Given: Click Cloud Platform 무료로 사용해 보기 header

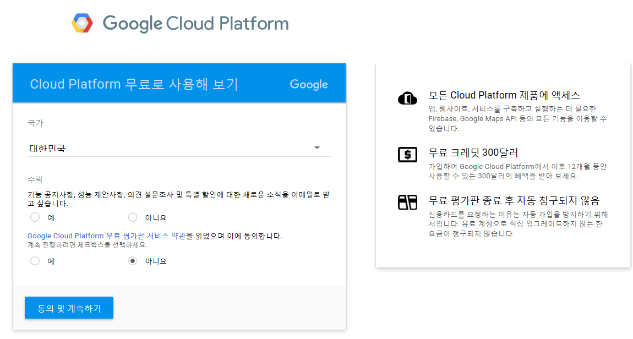Looking at the screenshot, I should [134, 84].
